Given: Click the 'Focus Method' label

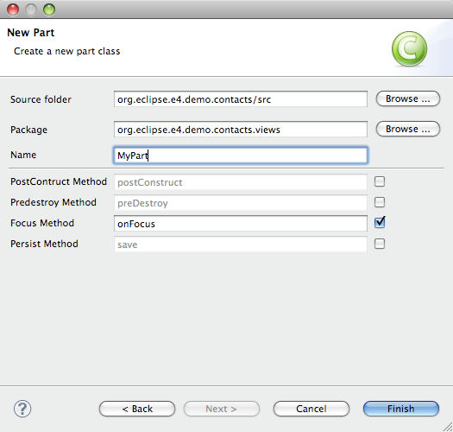Looking at the screenshot, I should [42, 223].
